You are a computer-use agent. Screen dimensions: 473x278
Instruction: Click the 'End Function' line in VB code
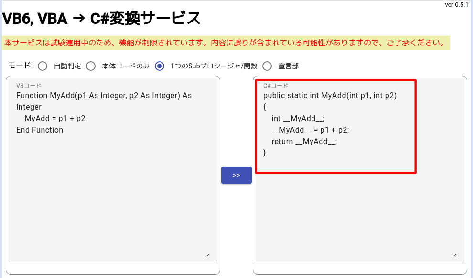tap(40, 130)
